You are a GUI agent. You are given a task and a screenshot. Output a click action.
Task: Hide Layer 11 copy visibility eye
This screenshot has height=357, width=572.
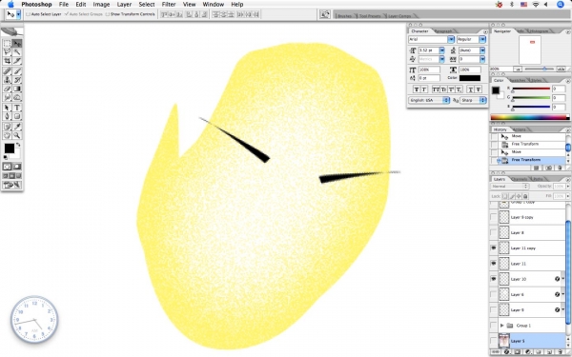pos(494,248)
